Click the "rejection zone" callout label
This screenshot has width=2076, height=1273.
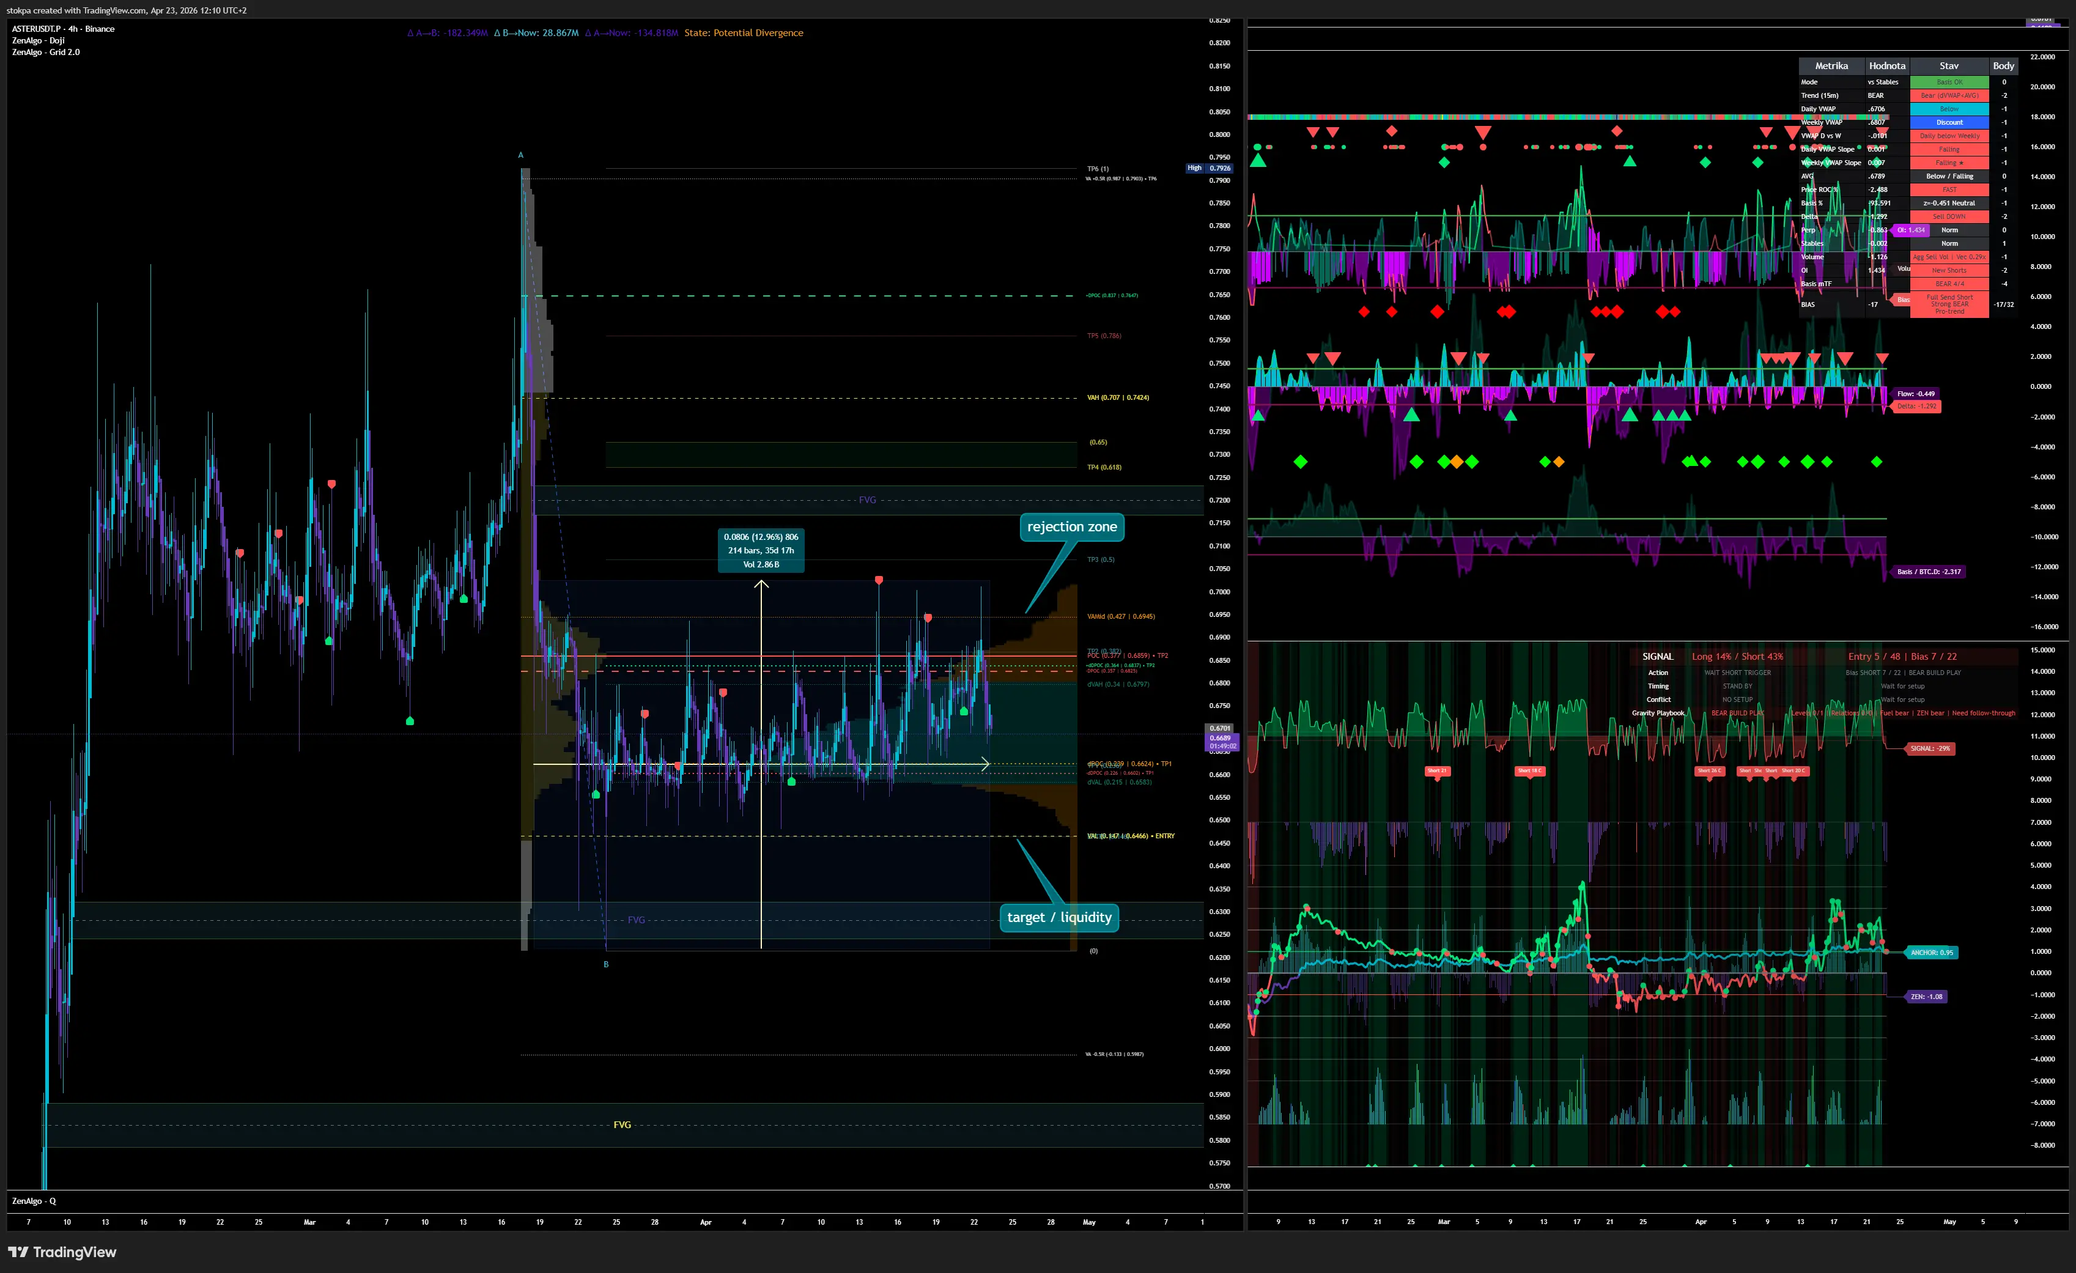1072,526
